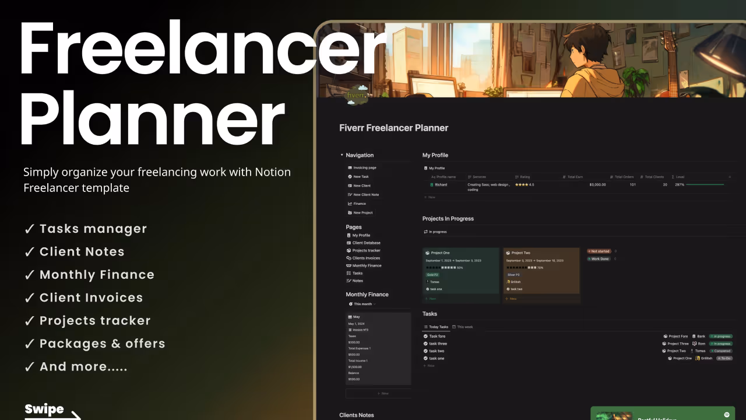The height and width of the screenshot is (420, 746).
Task: Click the Richard profile page icon
Action: click(x=432, y=184)
